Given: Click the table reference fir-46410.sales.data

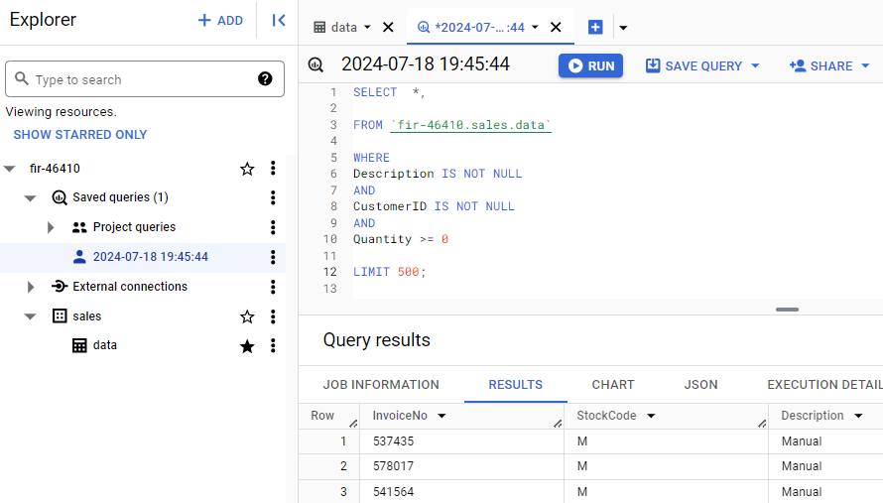Looking at the screenshot, I should tap(471, 125).
